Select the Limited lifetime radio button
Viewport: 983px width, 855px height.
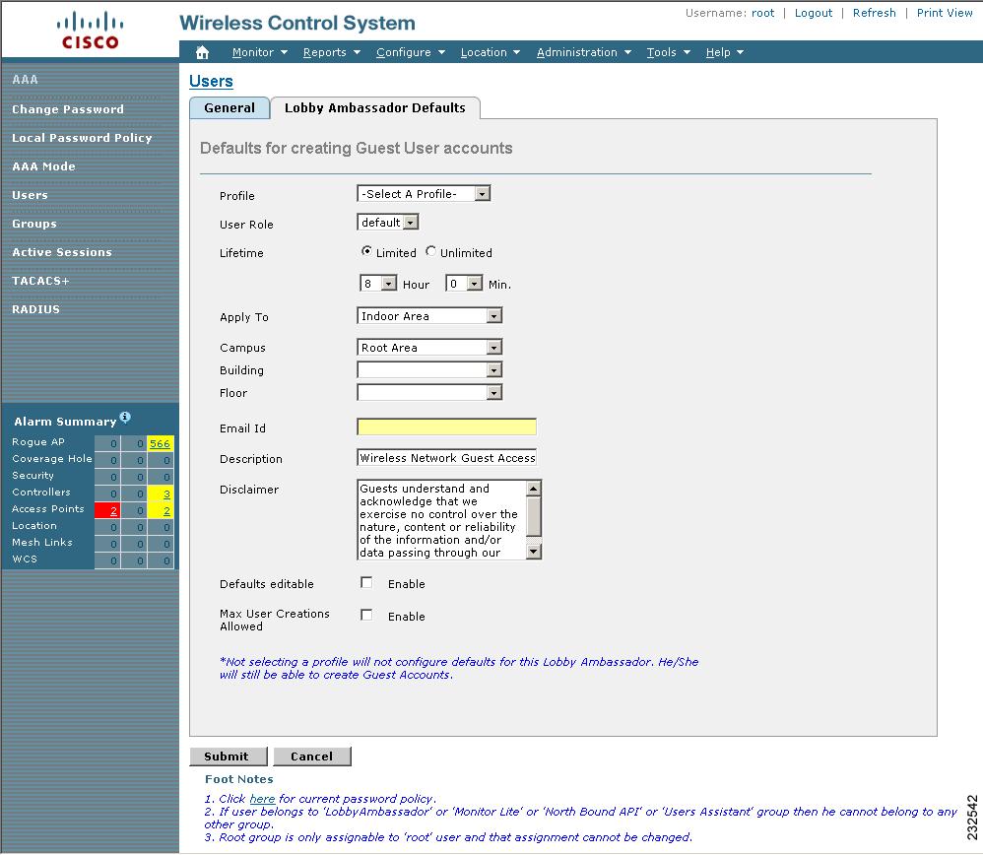pyautogui.click(x=366, y=251)
